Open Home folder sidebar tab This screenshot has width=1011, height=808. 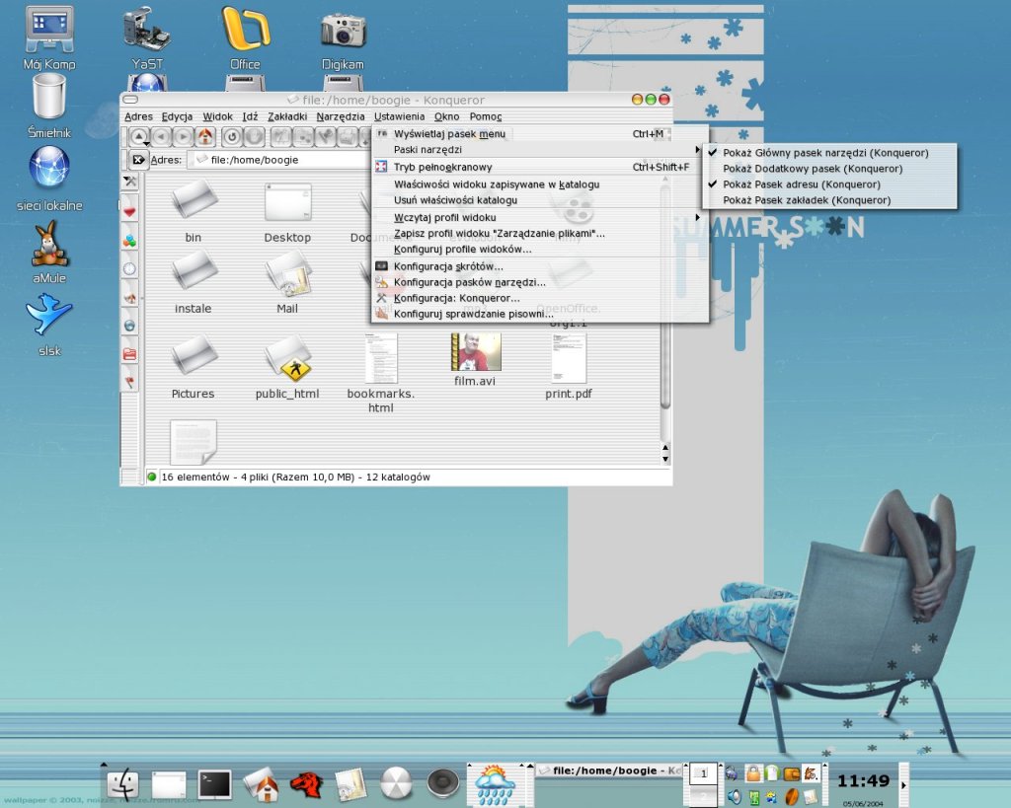click(x=130, y=297)
